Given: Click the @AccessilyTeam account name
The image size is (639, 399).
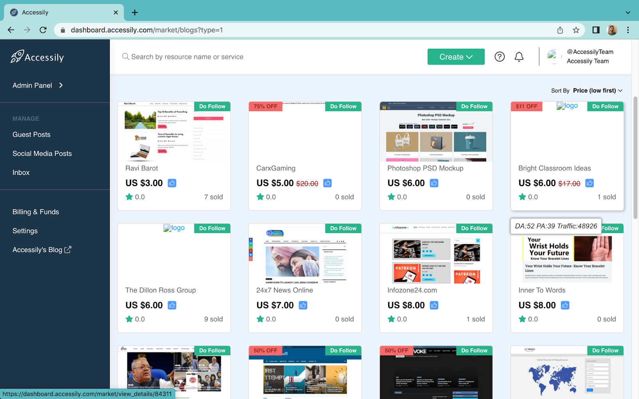Looking at the screenshot, I should [x=590, y=52].
